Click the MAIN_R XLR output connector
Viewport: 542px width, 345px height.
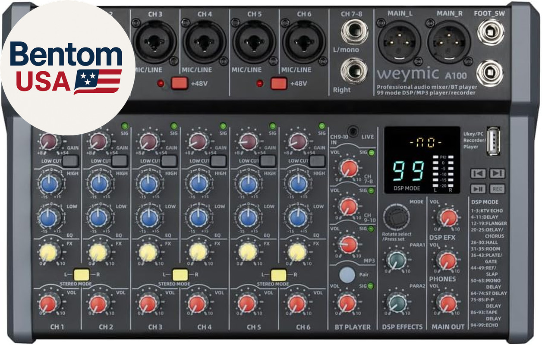pos(449,41)
